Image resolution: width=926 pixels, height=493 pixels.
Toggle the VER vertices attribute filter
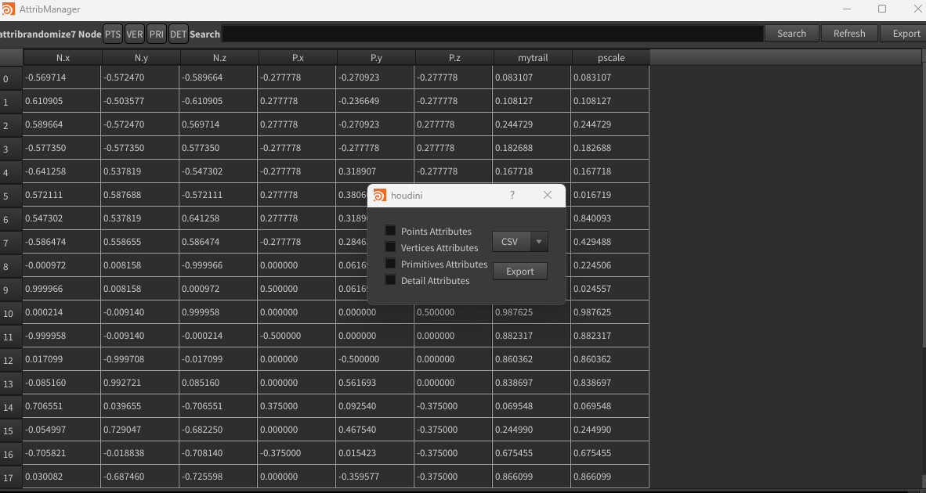pyautogui.click(x=134, y=34)
